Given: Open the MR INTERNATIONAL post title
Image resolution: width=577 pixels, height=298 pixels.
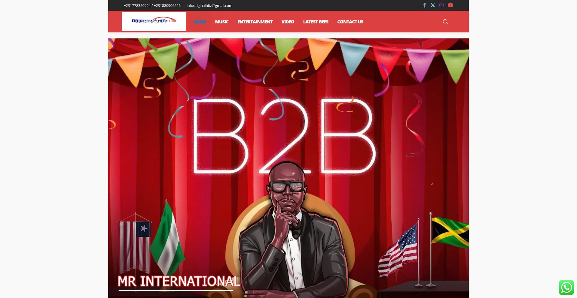Looking at the screenshot, I should 179,281.
